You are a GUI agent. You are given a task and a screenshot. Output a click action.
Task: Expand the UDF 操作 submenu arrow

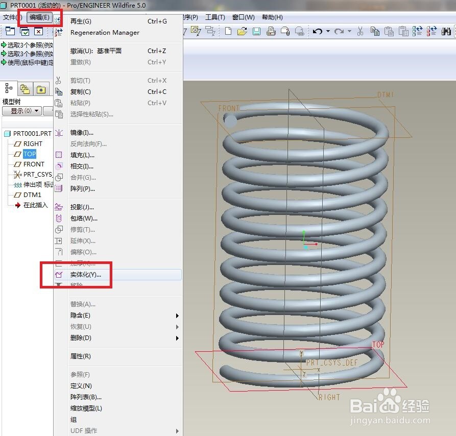[177, 431]
